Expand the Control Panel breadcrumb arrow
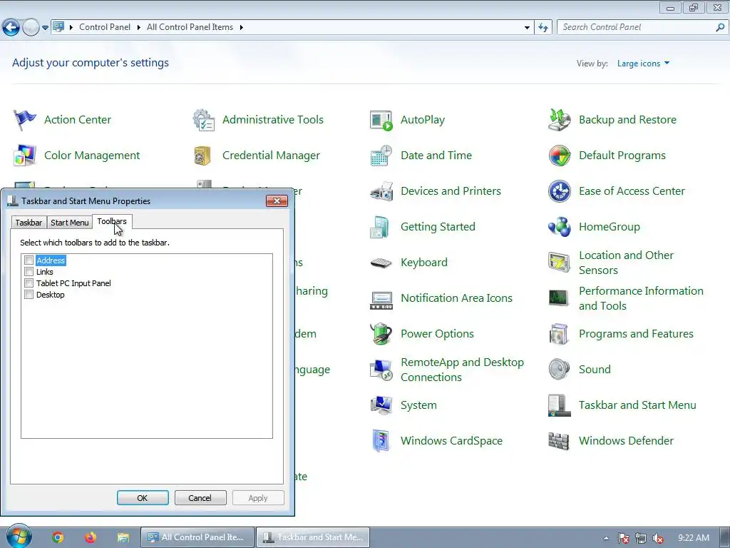 138,28
